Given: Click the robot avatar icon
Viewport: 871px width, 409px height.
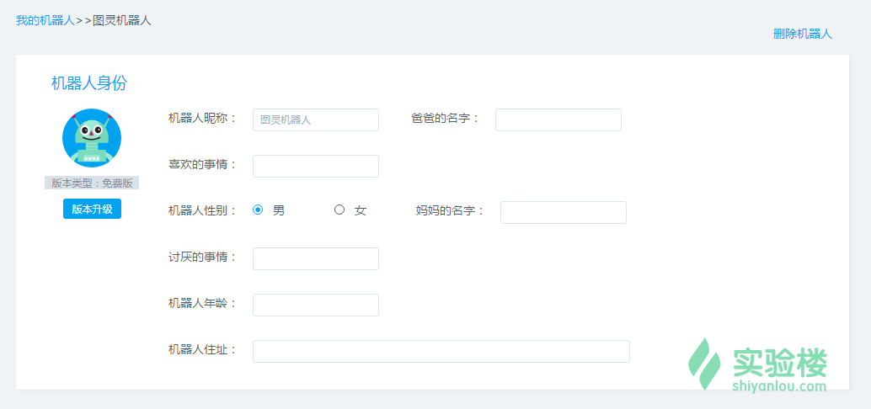Looking at the screenshot, I should [92, 138].
